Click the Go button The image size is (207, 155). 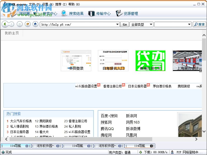(124, 24)
